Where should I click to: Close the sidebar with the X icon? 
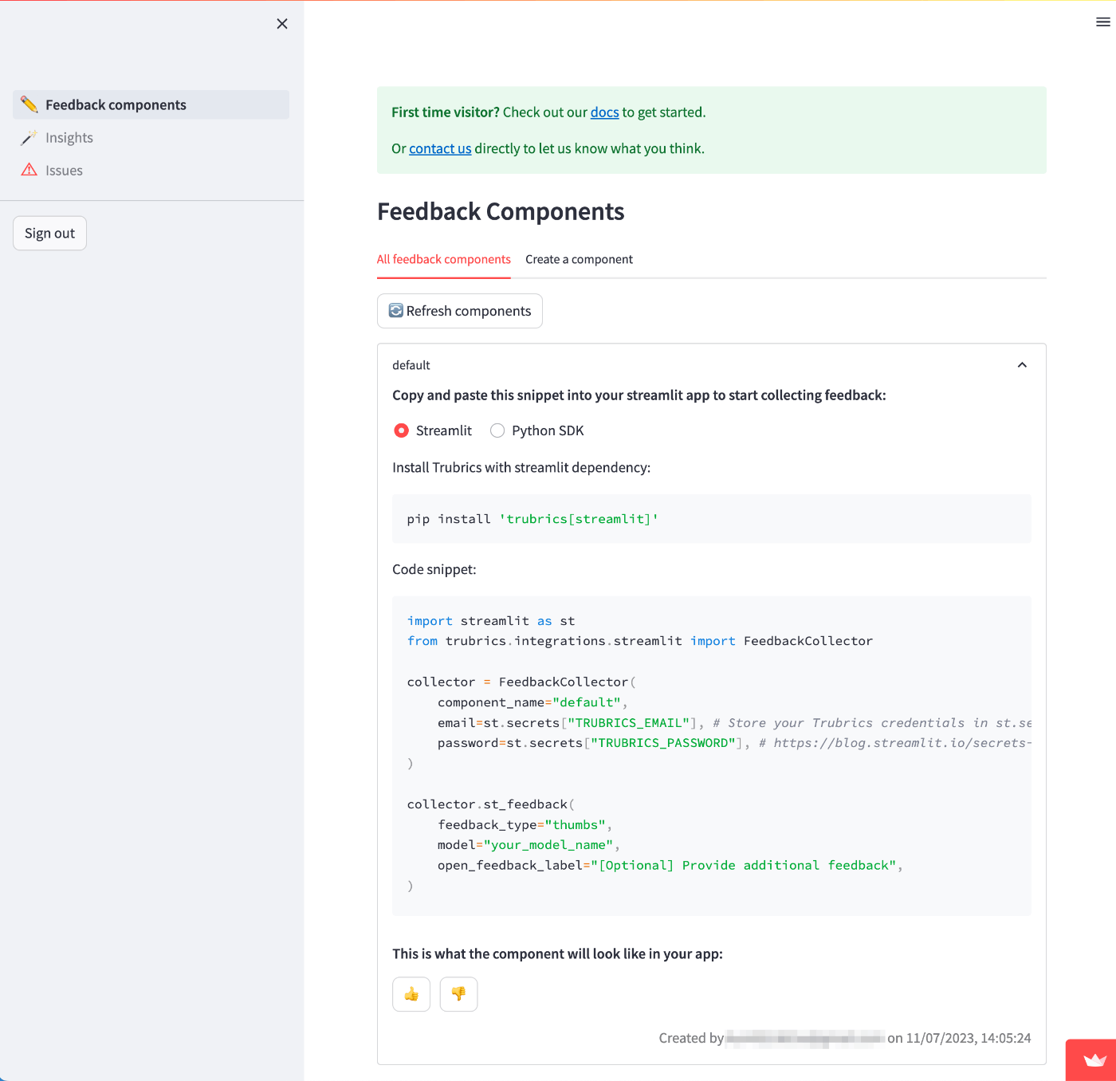point(282,24)
